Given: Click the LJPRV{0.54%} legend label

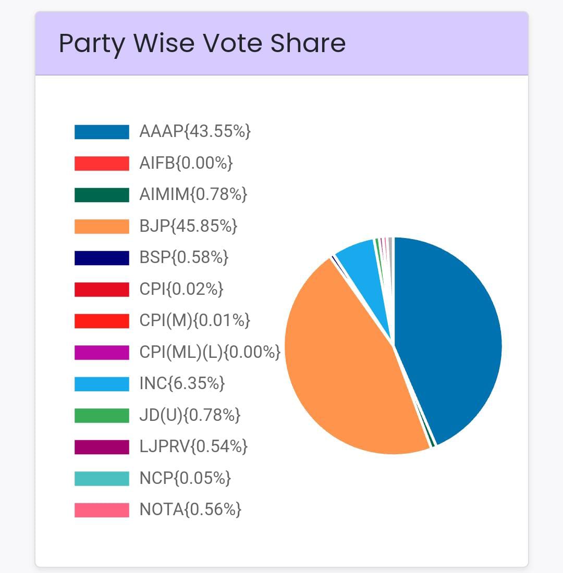Looking at the screenshot, I should [193, 446].
